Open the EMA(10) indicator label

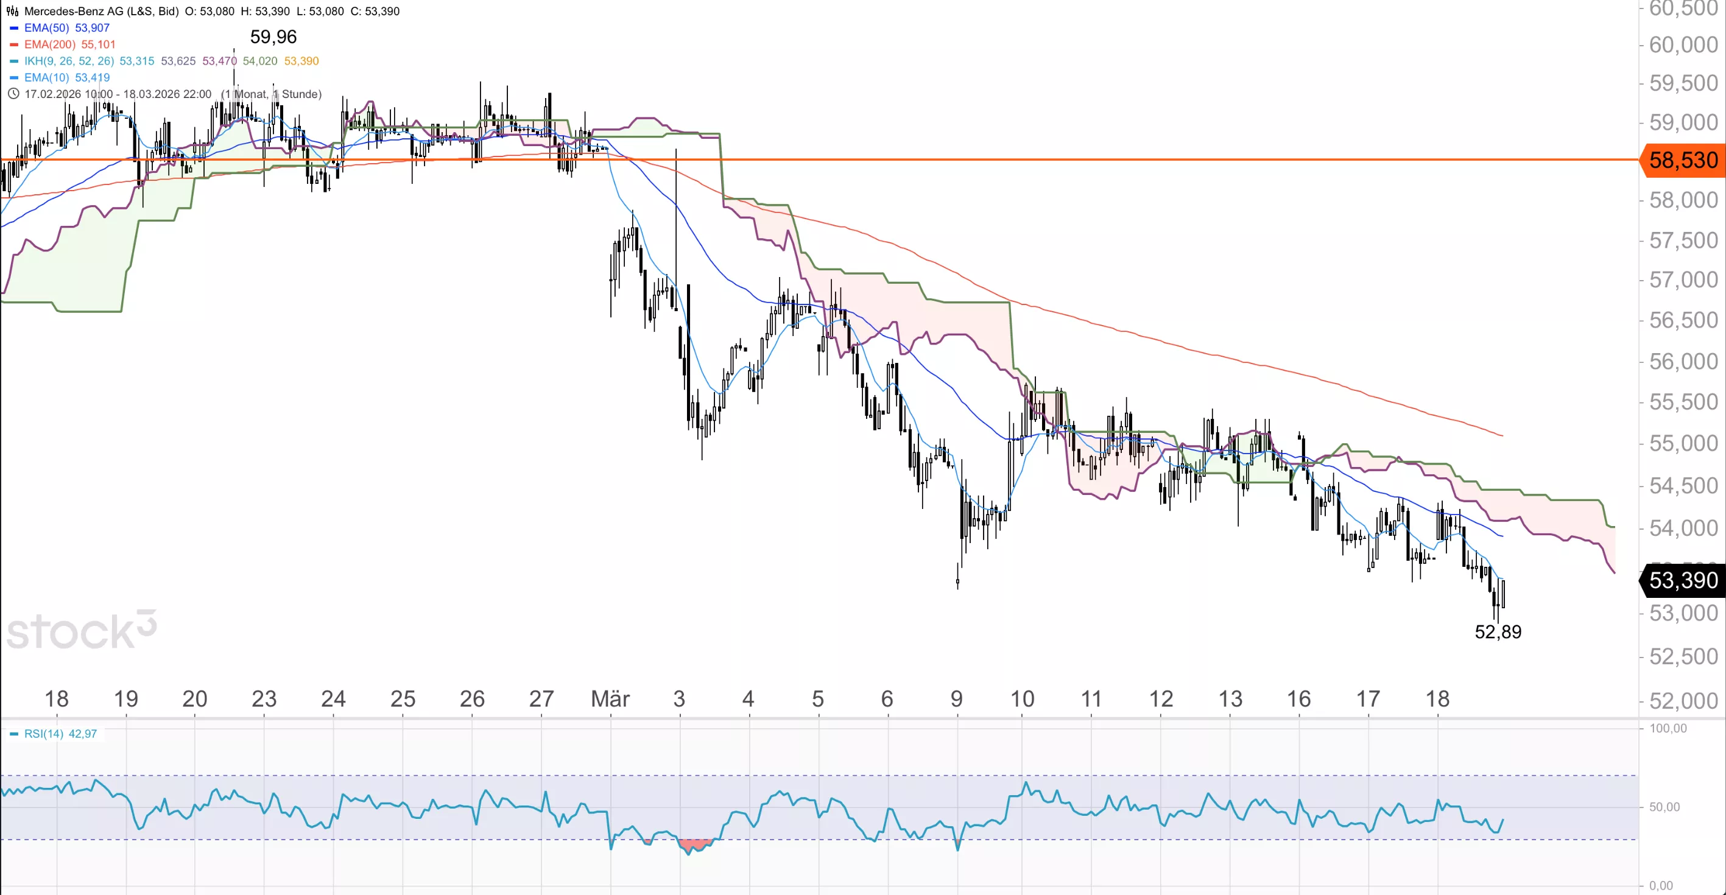tap(47, 78)
